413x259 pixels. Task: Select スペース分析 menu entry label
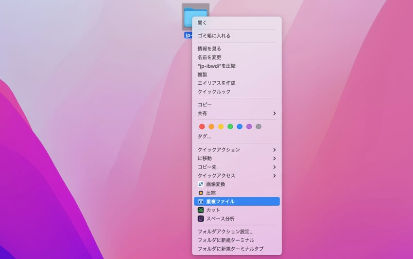tap(220, 219)
